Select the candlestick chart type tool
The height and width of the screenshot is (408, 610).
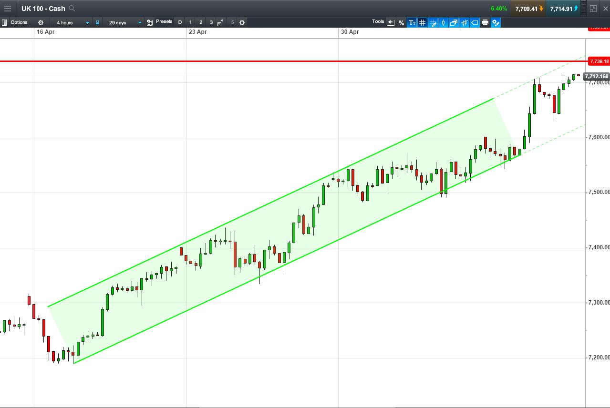443,22
